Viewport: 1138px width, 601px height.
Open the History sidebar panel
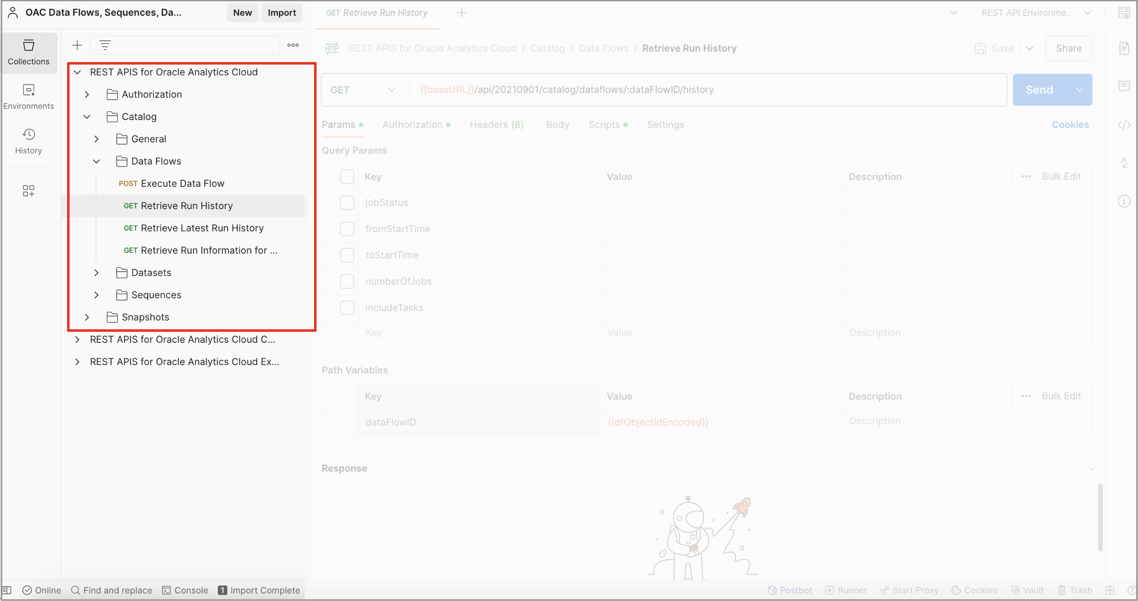click(x=28, y=142)
